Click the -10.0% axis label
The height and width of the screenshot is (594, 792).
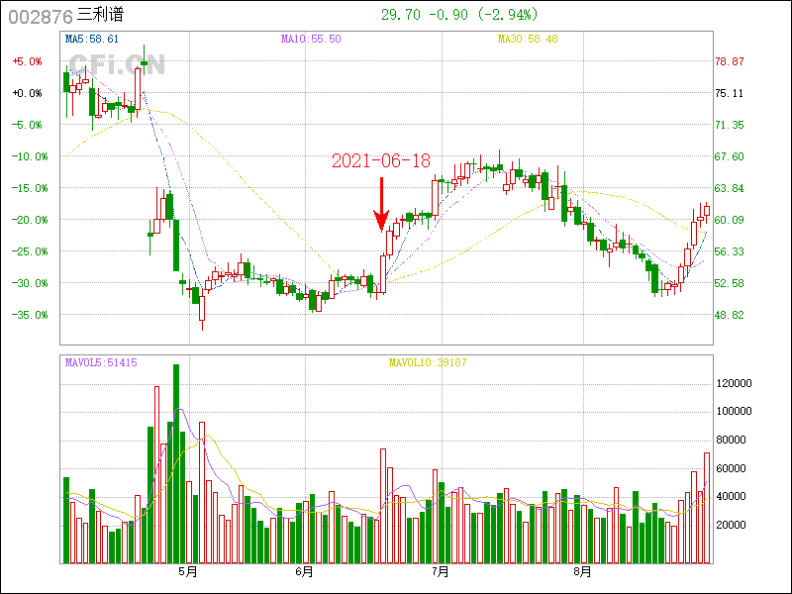[x=30, y=156]
